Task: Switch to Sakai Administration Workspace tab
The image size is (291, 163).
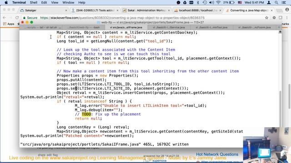Action: (x=146, y=10)
